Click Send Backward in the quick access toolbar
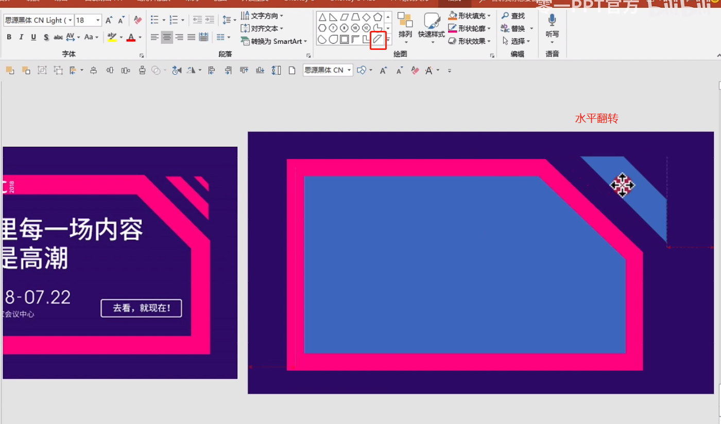This screenshot has width=721, height=424. coord(26,70)
